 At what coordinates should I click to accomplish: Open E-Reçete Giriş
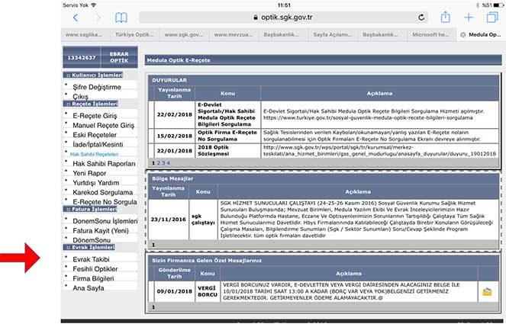[x=95, y=116]
